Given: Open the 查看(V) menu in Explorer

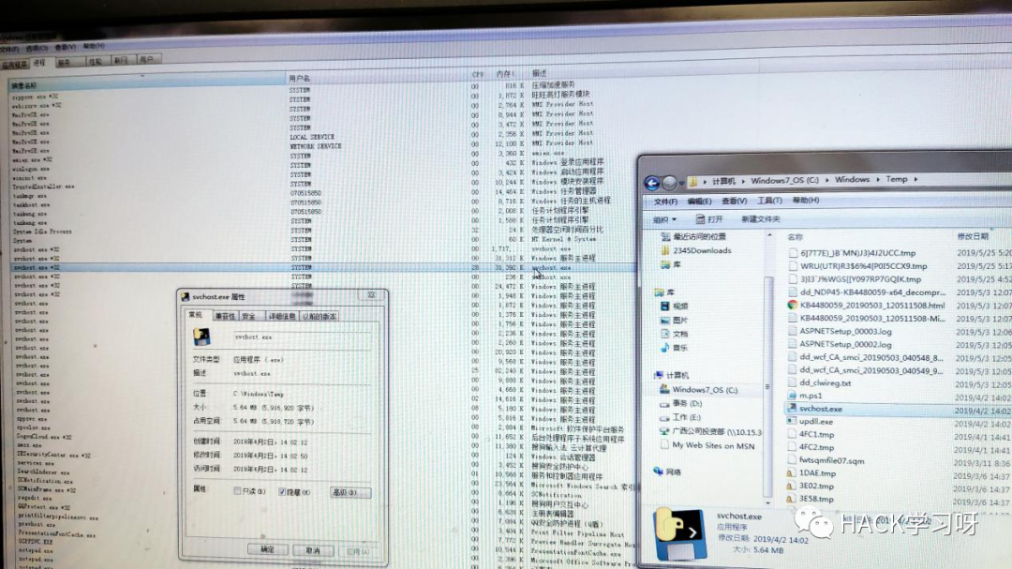Looking at the screenshot, I should coord(734,201).
